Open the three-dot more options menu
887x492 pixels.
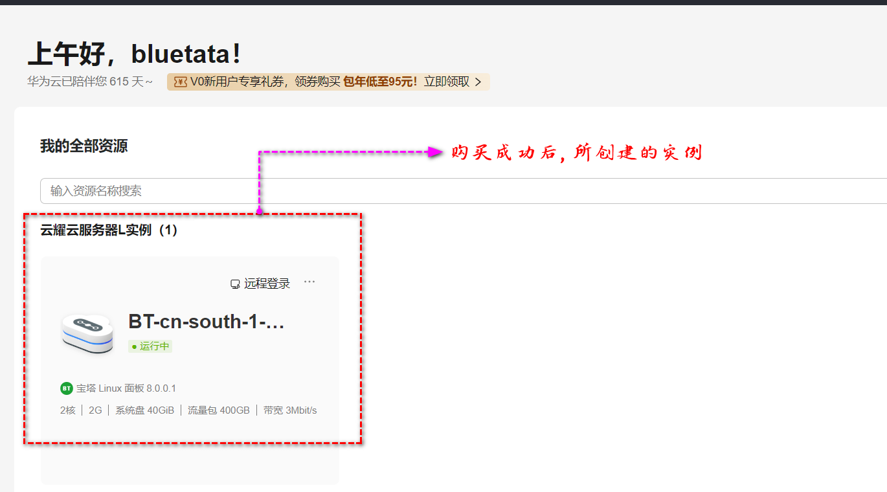tap(309, 282)
